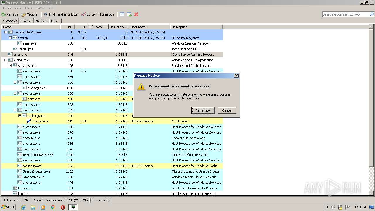The height and width of the screenshot is (211, 375).
Task: Collapse svchost.exe PID 756 node
Action: point(15,82)
